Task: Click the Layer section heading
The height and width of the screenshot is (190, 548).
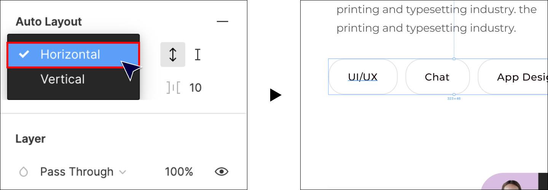Action: 30,139
